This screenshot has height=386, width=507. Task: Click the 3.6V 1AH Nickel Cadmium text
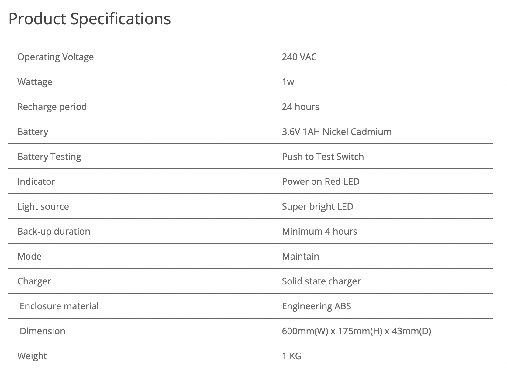tap(336, 132)
